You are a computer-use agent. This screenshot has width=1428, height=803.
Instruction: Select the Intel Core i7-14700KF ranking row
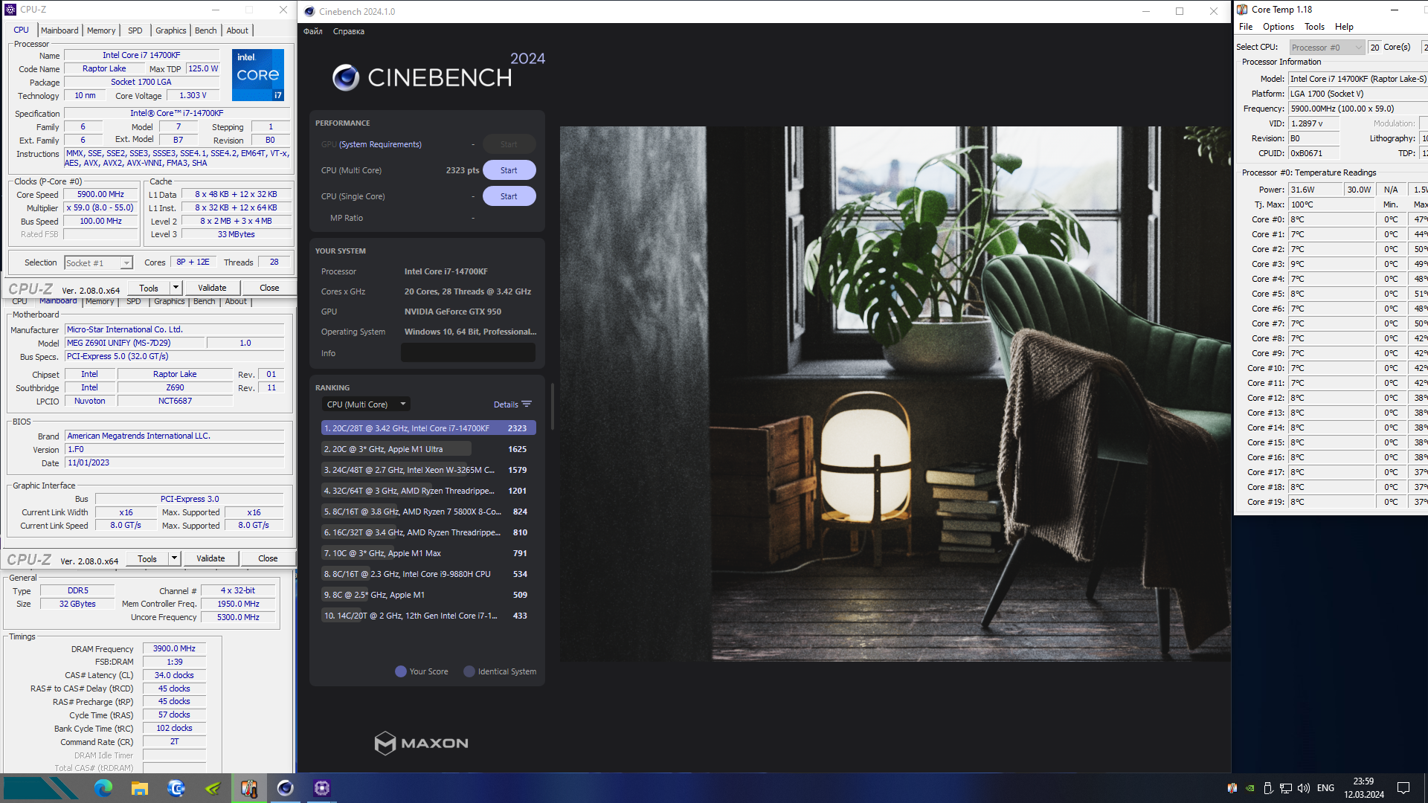(x=428, y=428)
